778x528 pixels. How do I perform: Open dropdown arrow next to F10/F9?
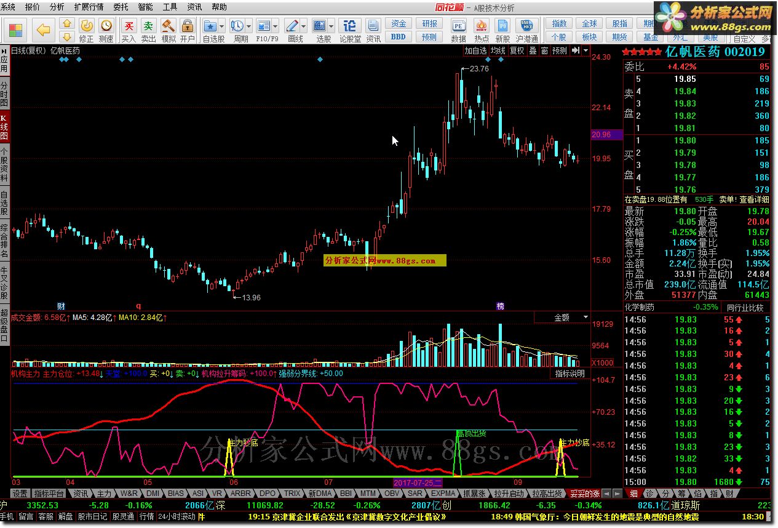coord(276,26)
